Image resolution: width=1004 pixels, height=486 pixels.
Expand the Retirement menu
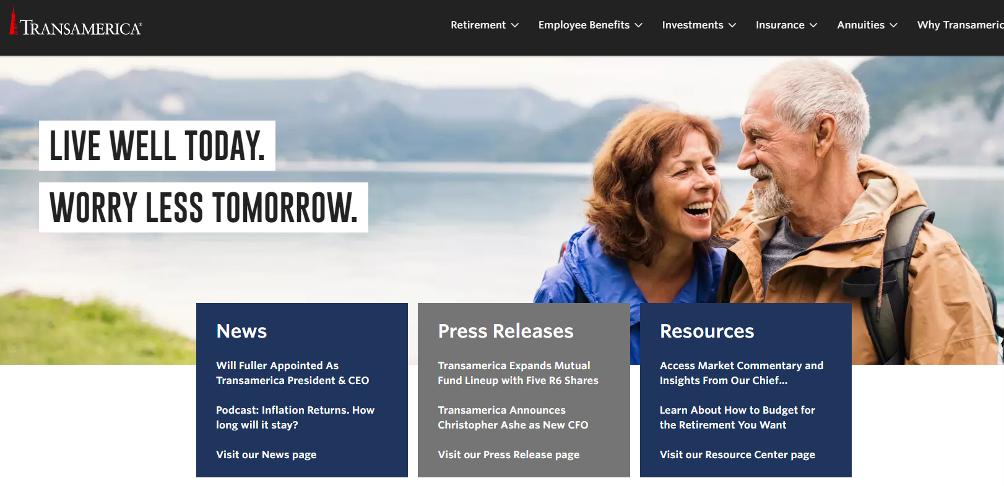(x=485, y=25)
